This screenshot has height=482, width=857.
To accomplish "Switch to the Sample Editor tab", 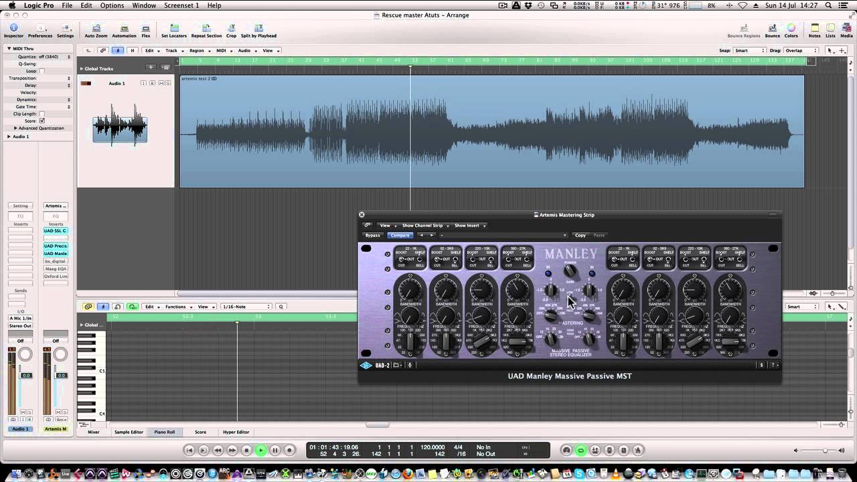I will click(x=129, y=432).
